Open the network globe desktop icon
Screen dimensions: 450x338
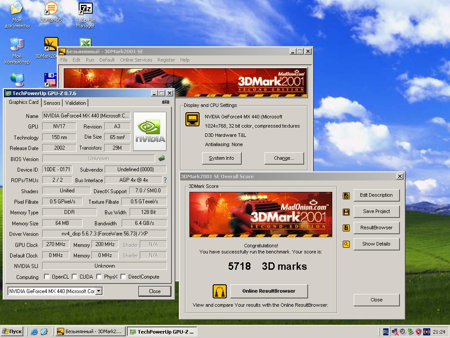click(x=17, y=80)
